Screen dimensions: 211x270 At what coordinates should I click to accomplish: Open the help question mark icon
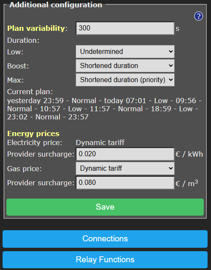[199, 16]
